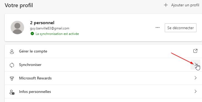The image size is (202, 102).
Task: Click the Gérer le compte person icon
Action: (12, 51)
